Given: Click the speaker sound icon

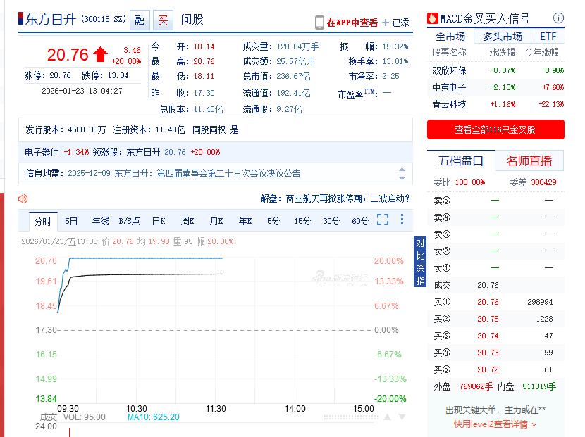Looking at the screenshot, I should 23,199.
